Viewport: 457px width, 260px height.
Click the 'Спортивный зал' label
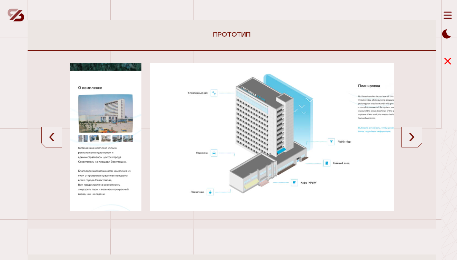[x=198, y=93]
